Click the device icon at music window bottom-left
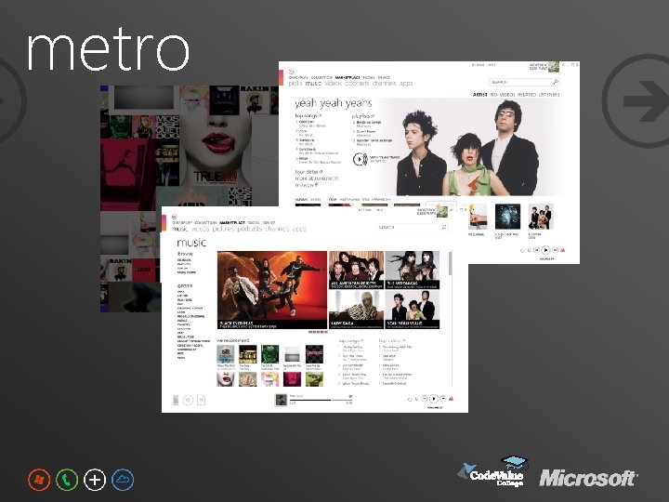This screenshot has width=669, height=502. 176,400
